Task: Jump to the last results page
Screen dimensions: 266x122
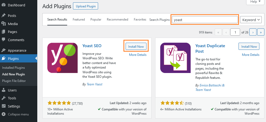Action: [261, 32]
